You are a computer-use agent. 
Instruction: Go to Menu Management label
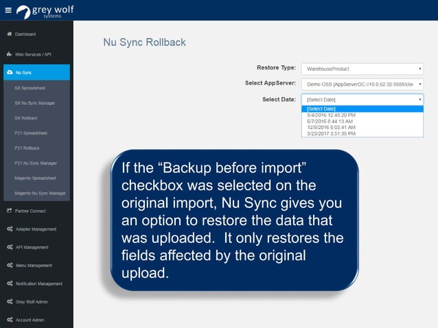click(34, 266)
